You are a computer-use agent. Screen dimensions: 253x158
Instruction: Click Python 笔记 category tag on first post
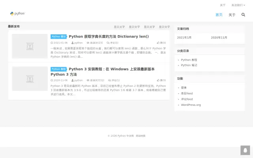coord(59,37)
